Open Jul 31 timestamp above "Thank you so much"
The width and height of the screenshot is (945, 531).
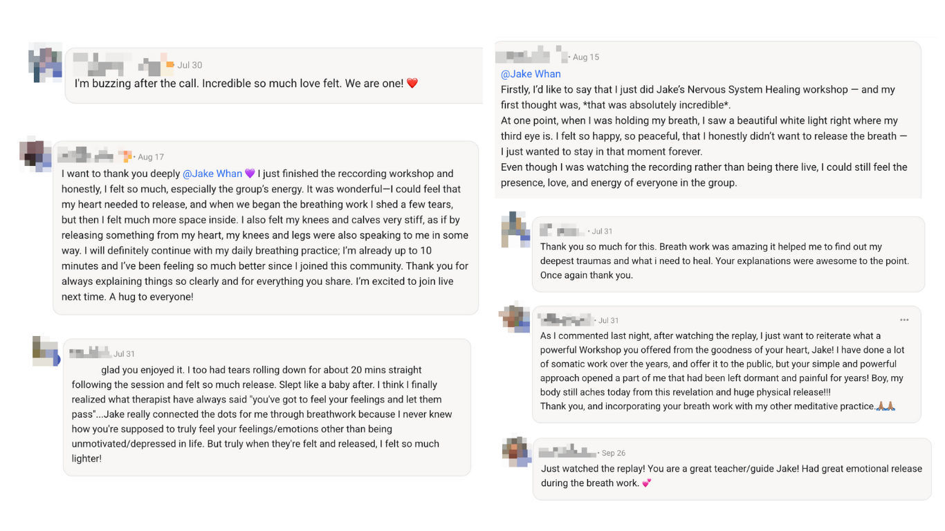coord(602,232)
